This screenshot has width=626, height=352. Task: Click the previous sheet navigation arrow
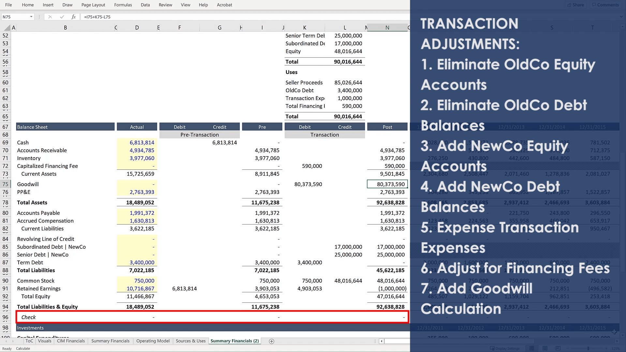point(6,341)
